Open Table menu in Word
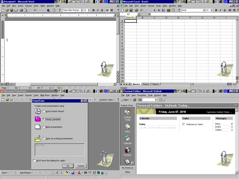239x179 pixels. [42, 6]
